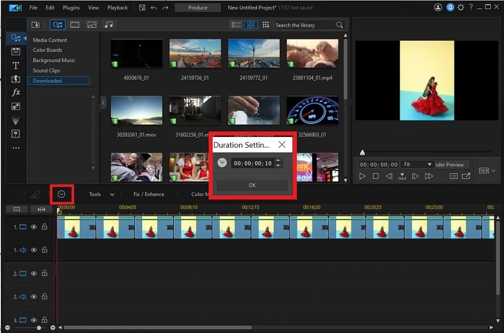Open the Effect Room (fx) panel
Image resolution: width=504 pixels, height=333 pixels.
coord(16,92)
